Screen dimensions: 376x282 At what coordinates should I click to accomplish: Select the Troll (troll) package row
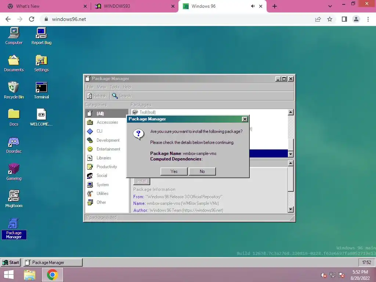[x=209, y=112]
